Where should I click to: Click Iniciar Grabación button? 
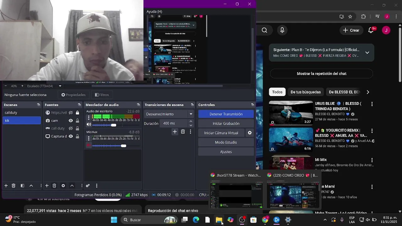226,123
